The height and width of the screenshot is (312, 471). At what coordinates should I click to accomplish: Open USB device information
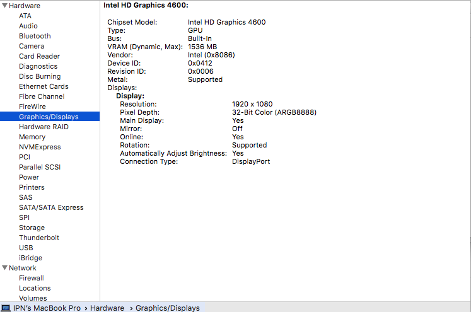[26, 248]
